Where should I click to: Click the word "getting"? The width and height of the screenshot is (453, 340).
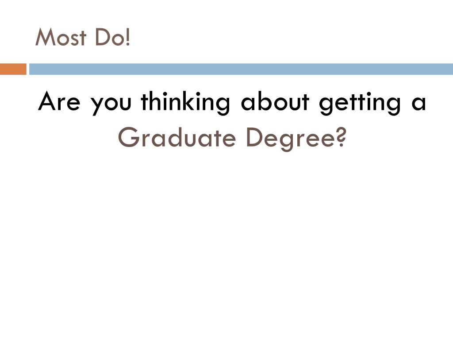[360, 103]
